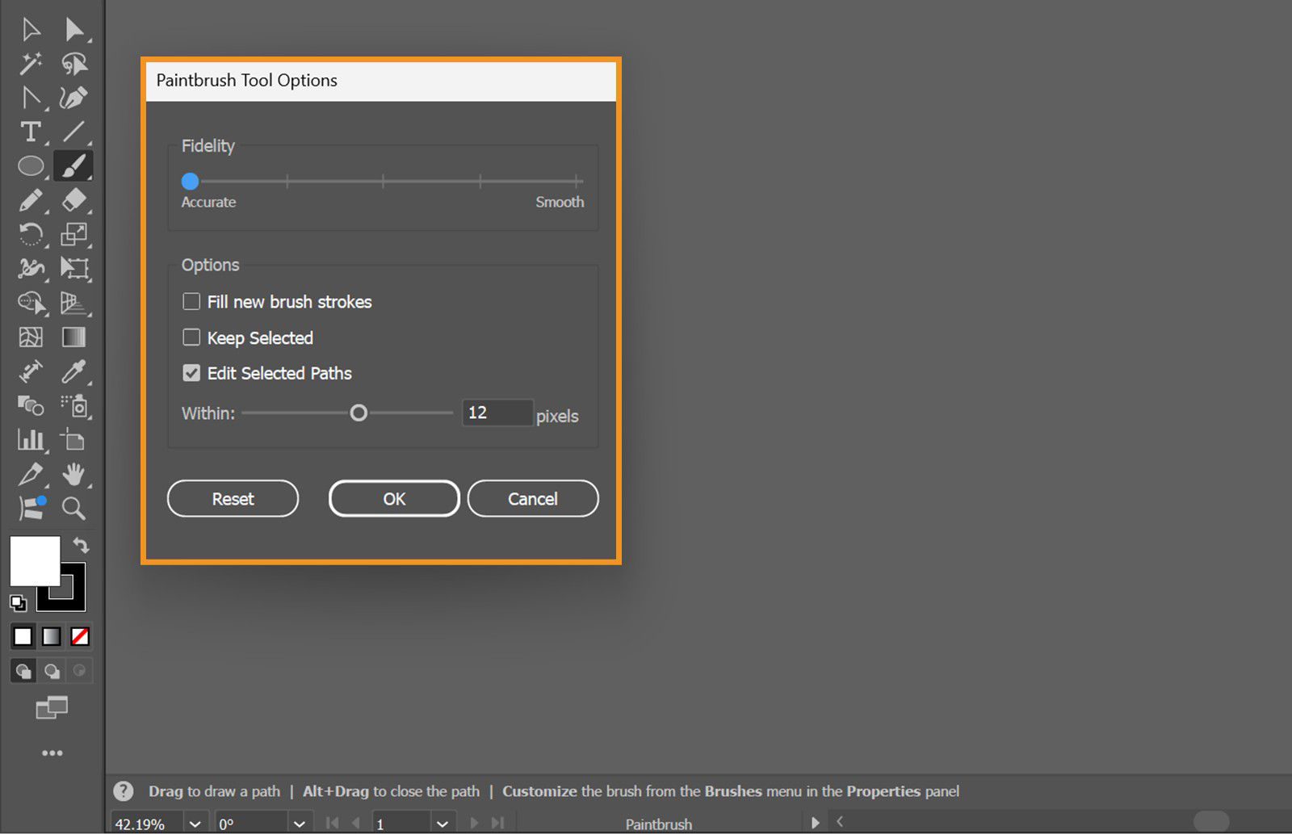This screenshot has height=834, width=1292.
Task: Open the rotation angle dropdown
Action: pos(299,823)
